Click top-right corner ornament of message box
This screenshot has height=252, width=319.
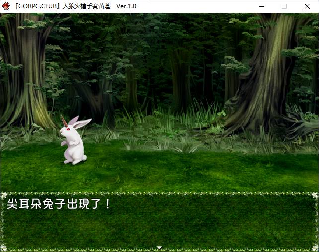[315, 195]
